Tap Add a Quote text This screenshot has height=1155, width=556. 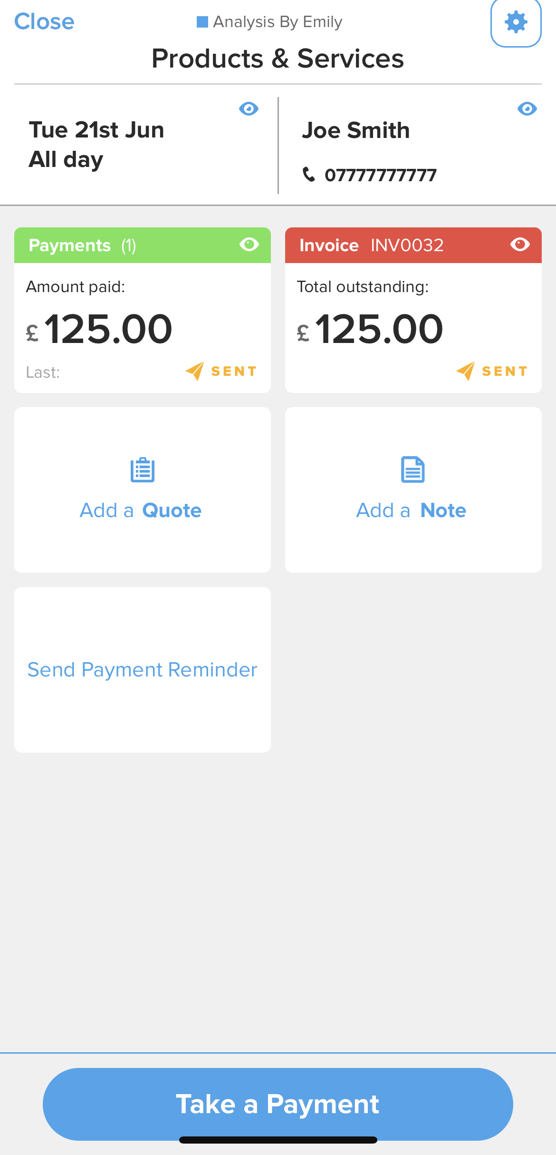point(141,510)
